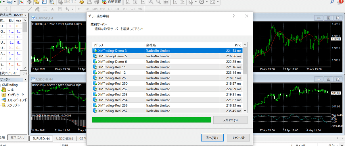
Task: Sort servers by Ping column header
Action: coord(231,45)
